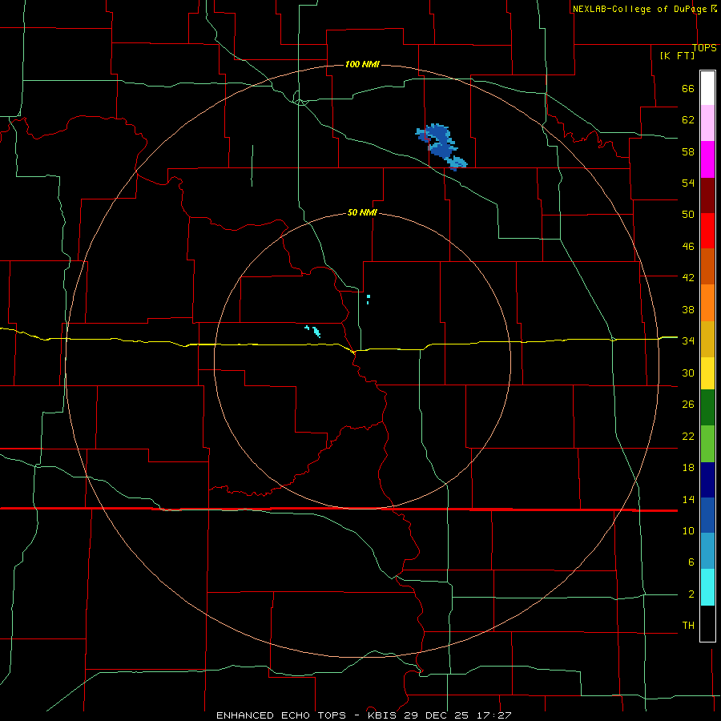Click the "62" legend value
Image resolution: width=721 pixels, height=721 pixels.
(x=688, y=120)
